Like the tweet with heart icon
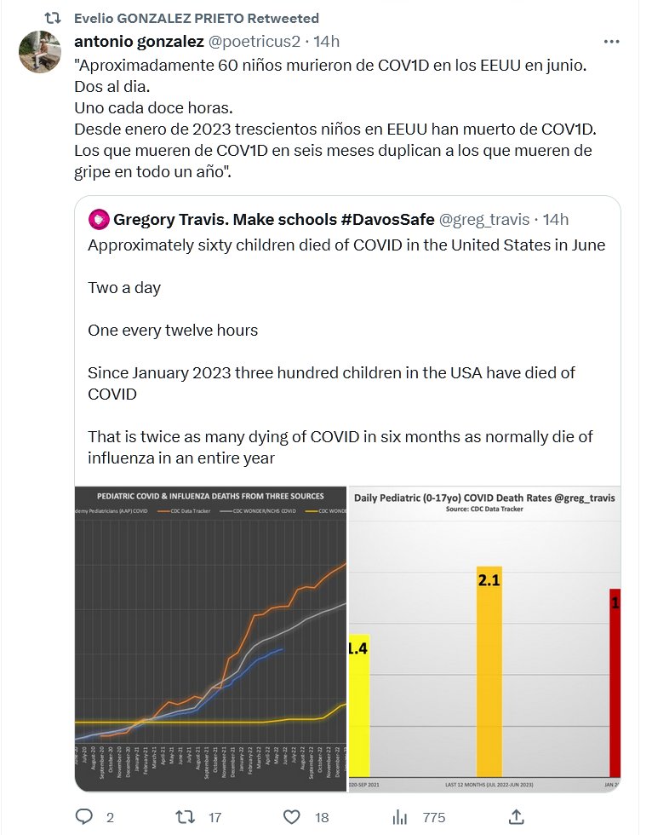The height and width of the screenshot is (835, 652). coord(292,816)
